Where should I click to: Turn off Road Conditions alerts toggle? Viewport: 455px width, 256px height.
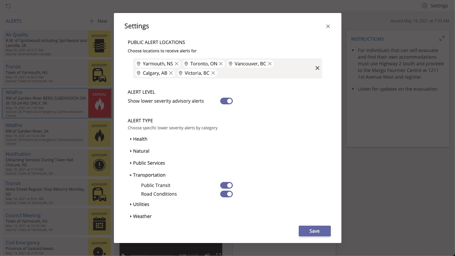[227, 194]
